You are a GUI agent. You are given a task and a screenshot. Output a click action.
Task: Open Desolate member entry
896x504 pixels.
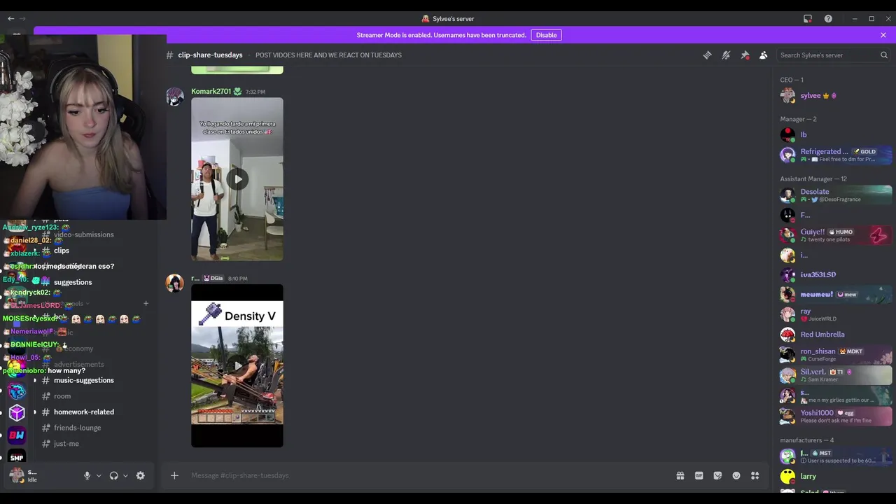836,195
